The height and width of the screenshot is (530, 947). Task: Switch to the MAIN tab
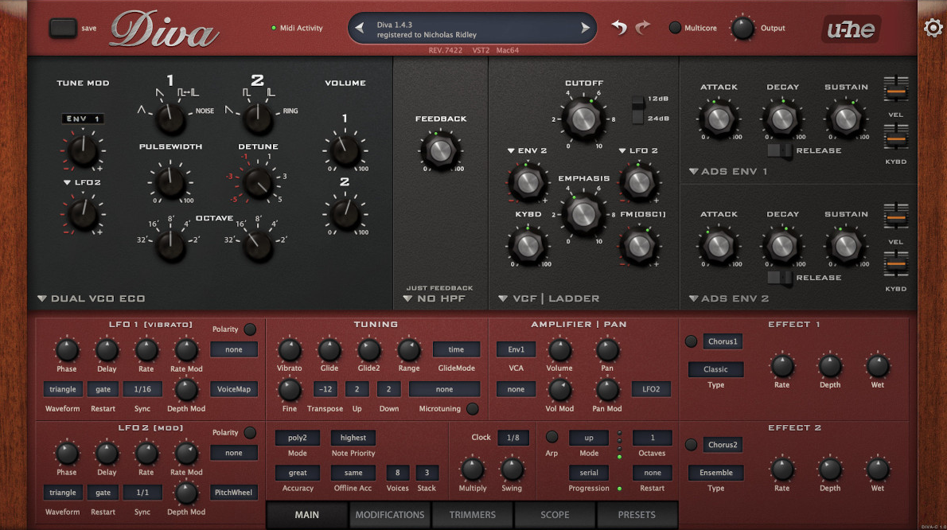pyautogui.click(x=307, y=515)
